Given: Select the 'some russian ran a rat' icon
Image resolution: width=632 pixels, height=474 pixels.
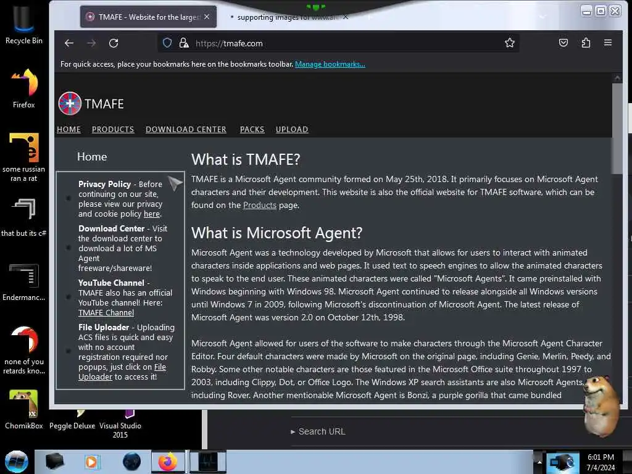Looking at the screenshot, I should (x=24, y=157).
